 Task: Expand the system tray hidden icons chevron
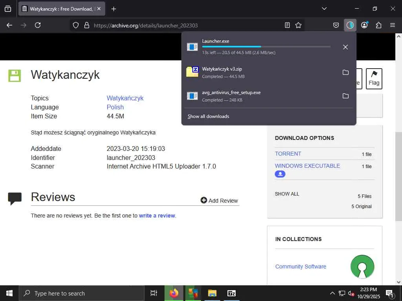(332, 293)
